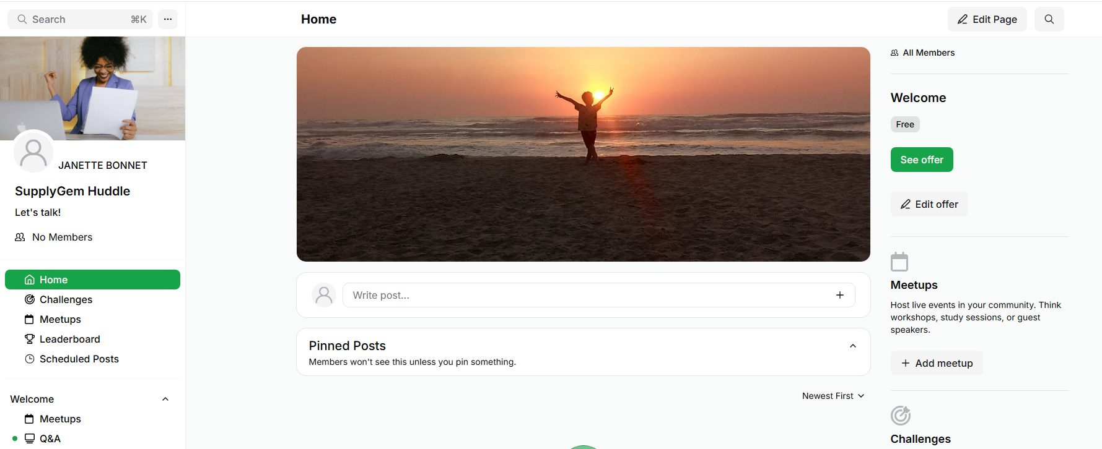
Task: Collapse the Welcome sidebar group
Action: click(165, 399)
